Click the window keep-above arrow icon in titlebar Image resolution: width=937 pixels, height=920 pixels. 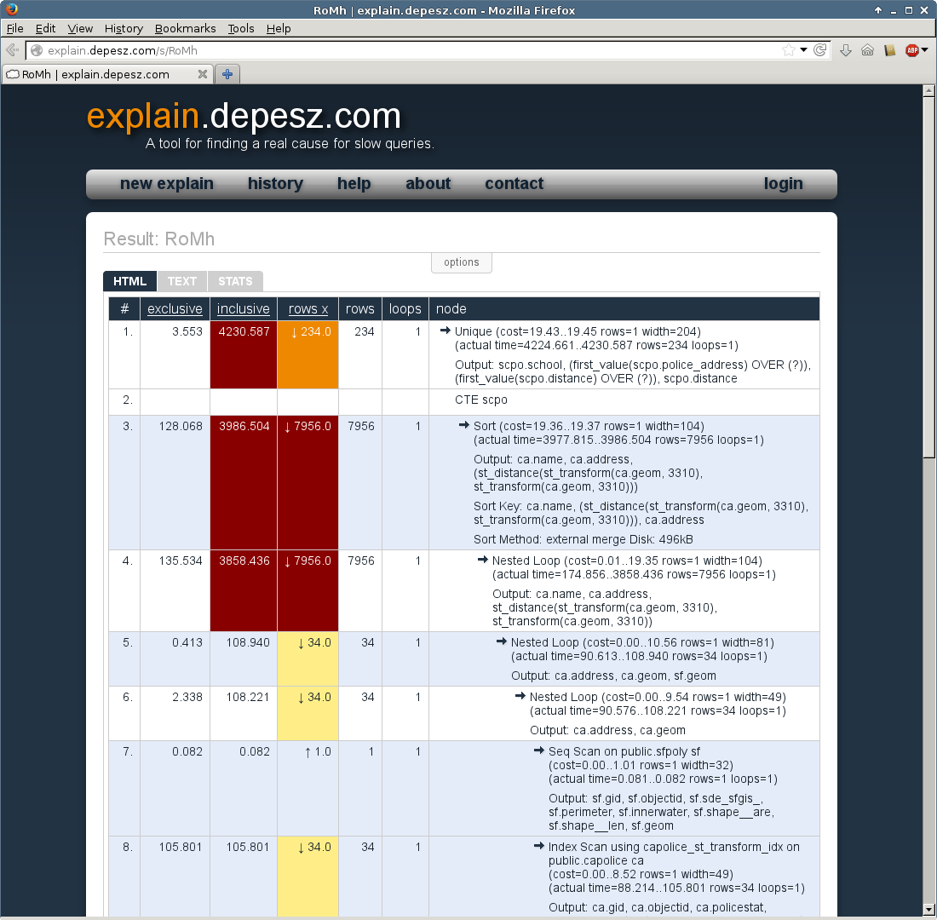878,10
